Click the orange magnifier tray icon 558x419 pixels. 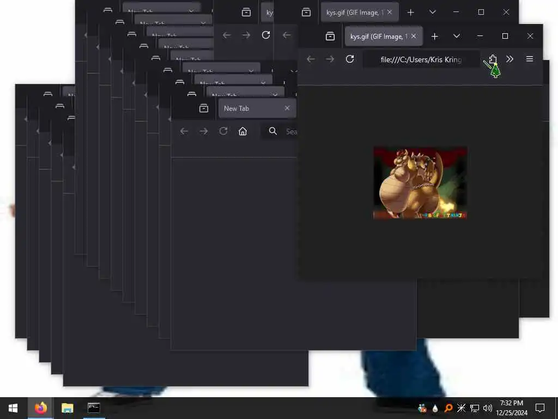coord(448,408)
